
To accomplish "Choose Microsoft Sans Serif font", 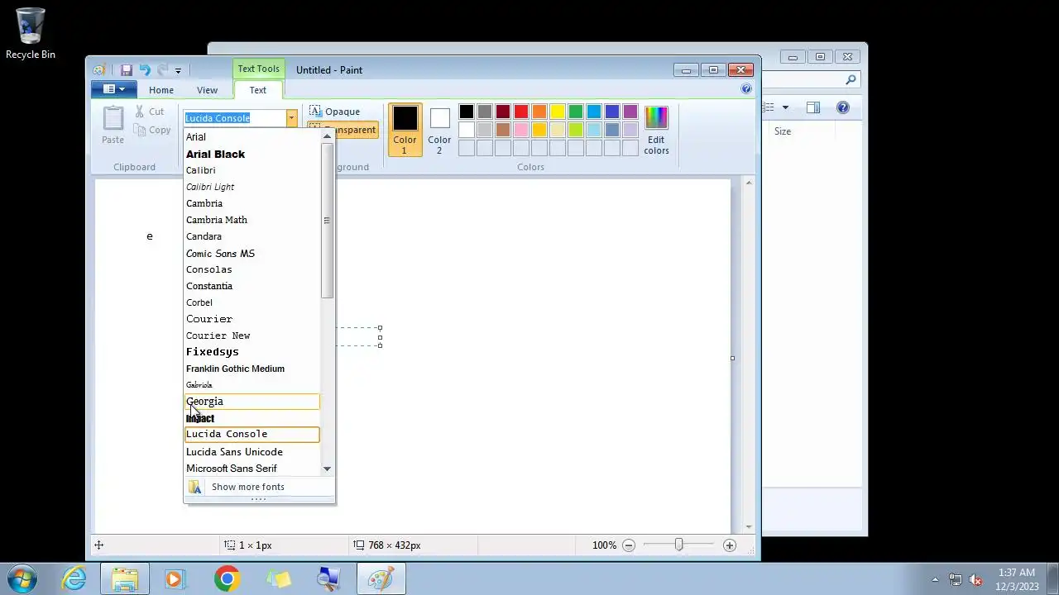I will (252, 469).
